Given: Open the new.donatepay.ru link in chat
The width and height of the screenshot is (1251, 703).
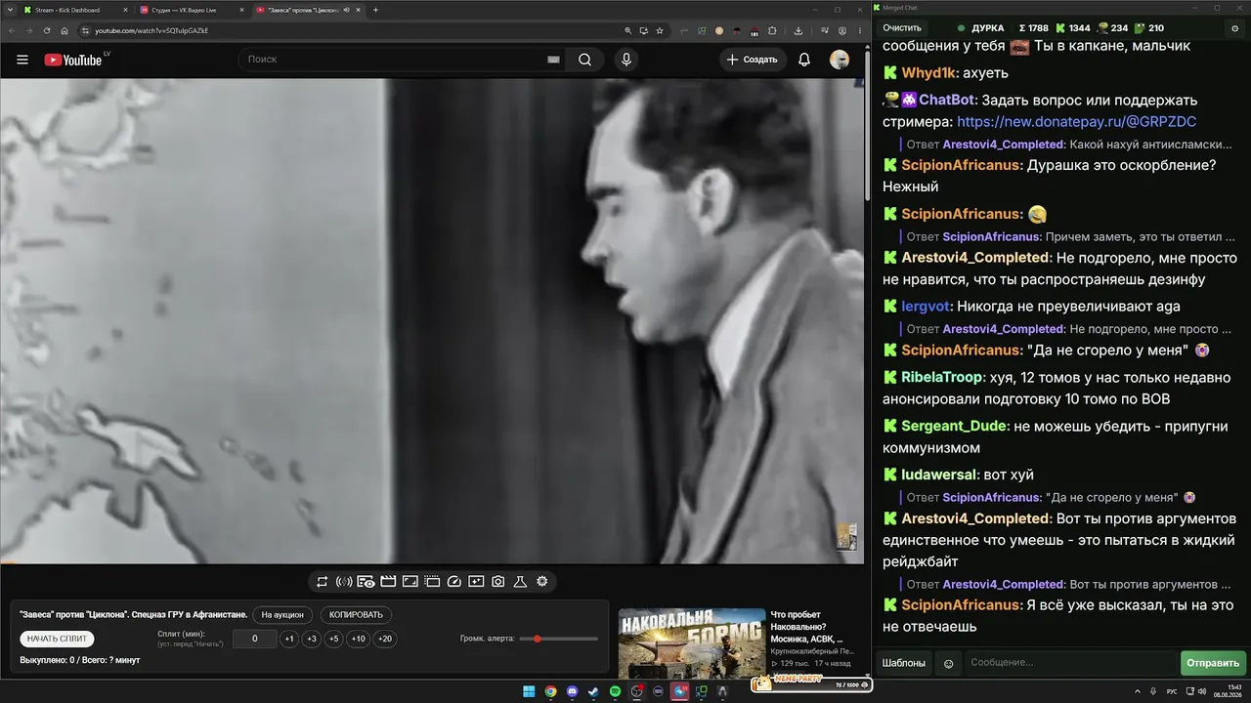Looking at the screenshot, I should 1077,122.
